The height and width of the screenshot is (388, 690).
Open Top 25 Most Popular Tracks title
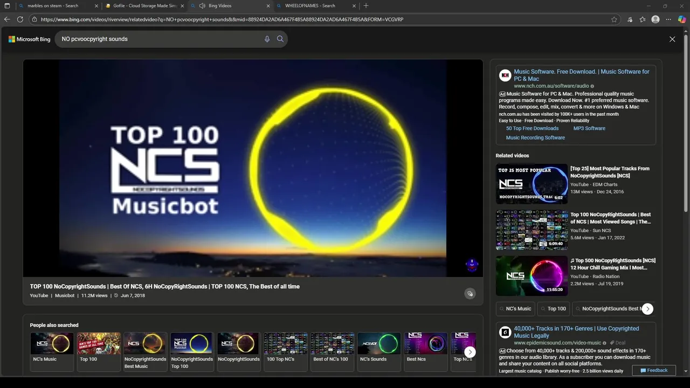[x=610, y=172]
